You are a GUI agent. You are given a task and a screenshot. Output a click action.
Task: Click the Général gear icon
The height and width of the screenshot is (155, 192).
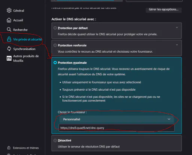tap(9, 11)
